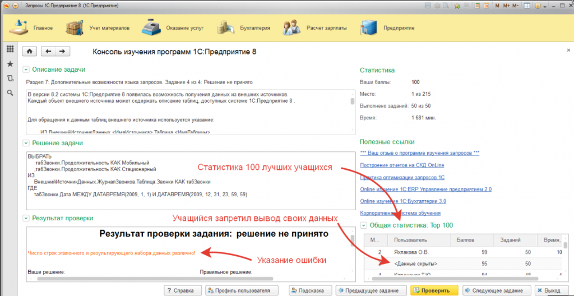This screenshot has height=296, width=574.
Task: Open print preview magnifier icon
Action: [x=446, y=6]
